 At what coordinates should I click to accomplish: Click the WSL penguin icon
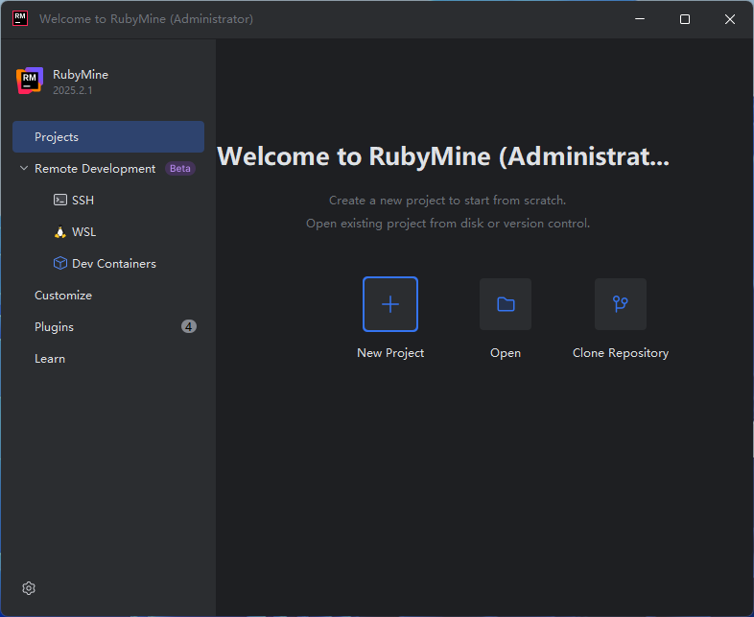(60, 232)
